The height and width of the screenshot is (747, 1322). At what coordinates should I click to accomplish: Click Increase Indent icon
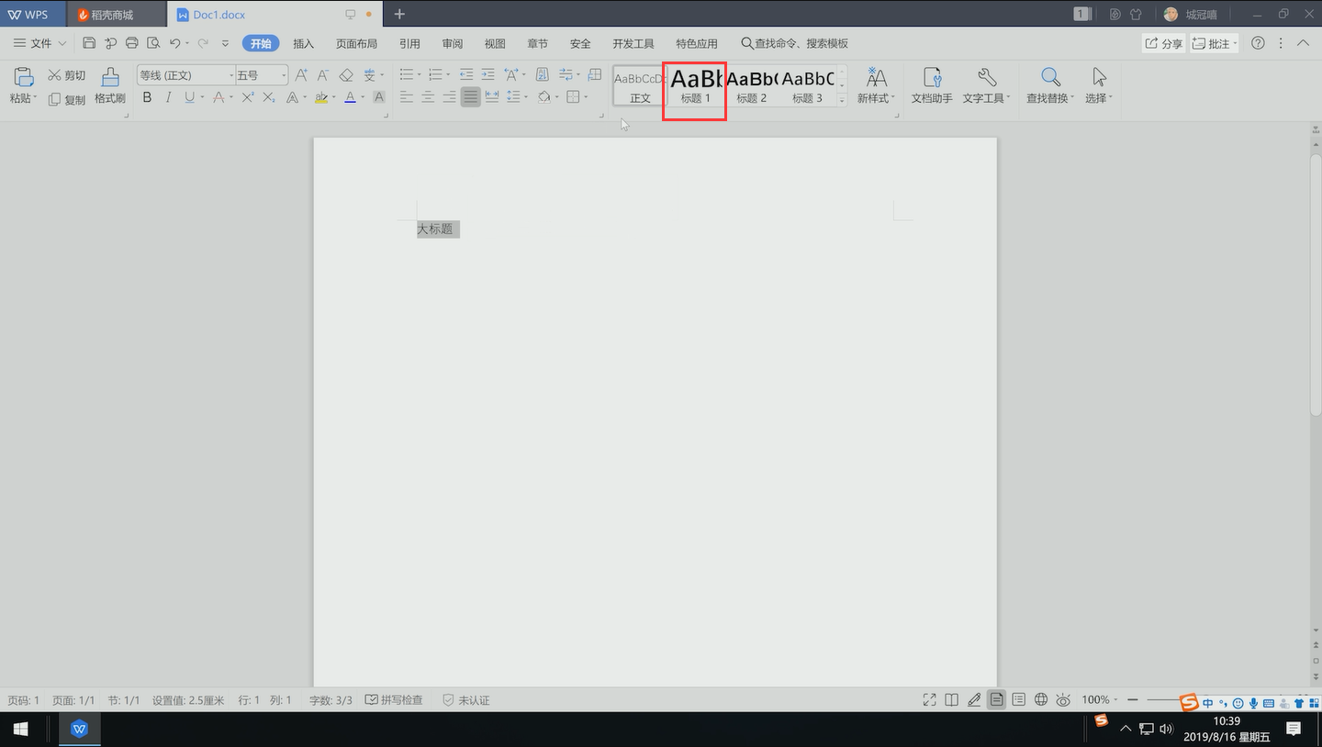tap(487, 74)
